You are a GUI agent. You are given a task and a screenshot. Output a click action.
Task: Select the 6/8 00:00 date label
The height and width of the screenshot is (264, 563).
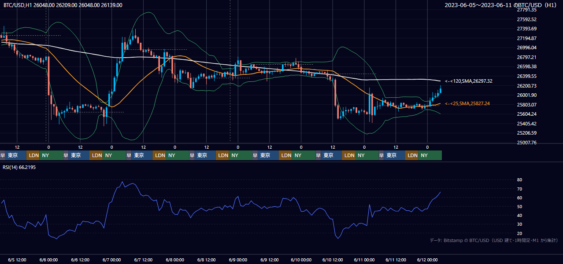click(x=175, y=260)
